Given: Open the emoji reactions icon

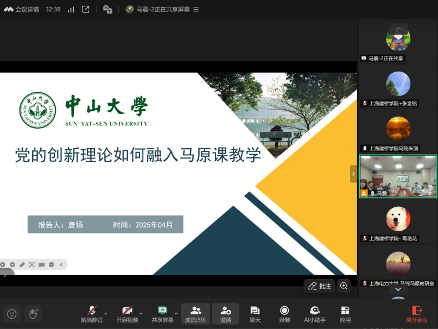Looking at the screenshot, I should 11,313.
